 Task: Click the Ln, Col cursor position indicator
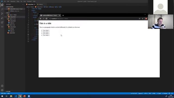point(134,93)
